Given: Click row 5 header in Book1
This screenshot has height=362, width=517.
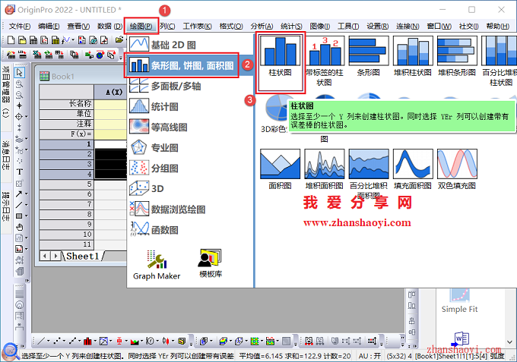Looking at the screenshot, I should click(x=67, y=184).
